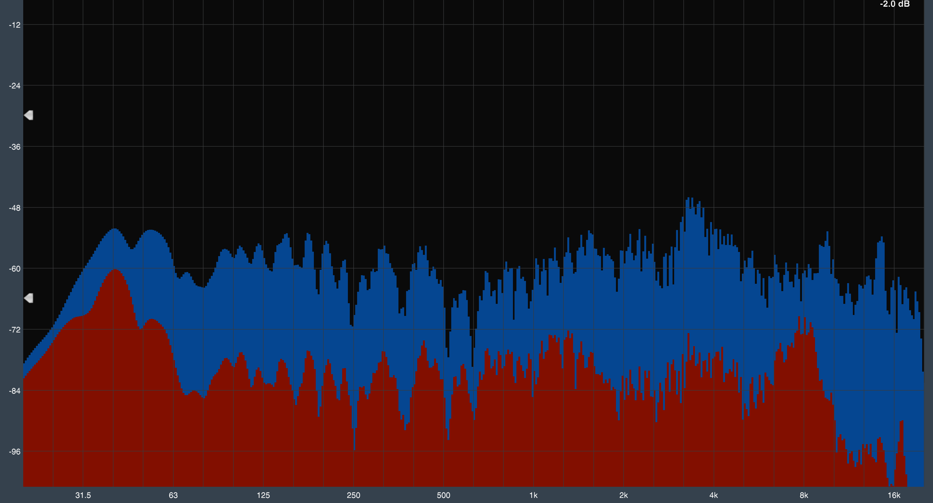Click the -12 dB scale label

coord(15,25)
